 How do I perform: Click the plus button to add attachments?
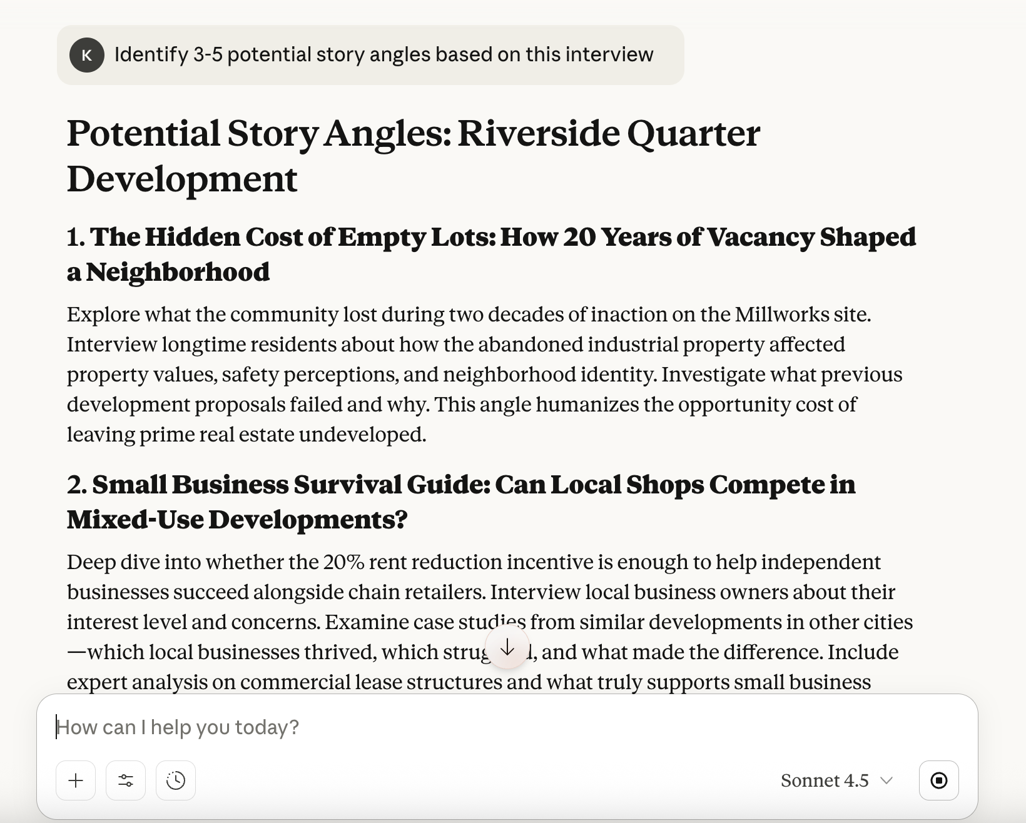tap(76, 780)
